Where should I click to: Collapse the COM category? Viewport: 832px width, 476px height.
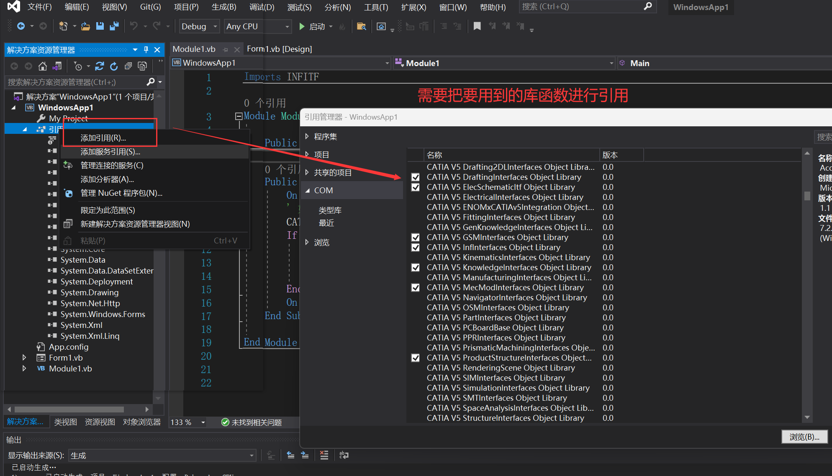click(x=308, y=190)
